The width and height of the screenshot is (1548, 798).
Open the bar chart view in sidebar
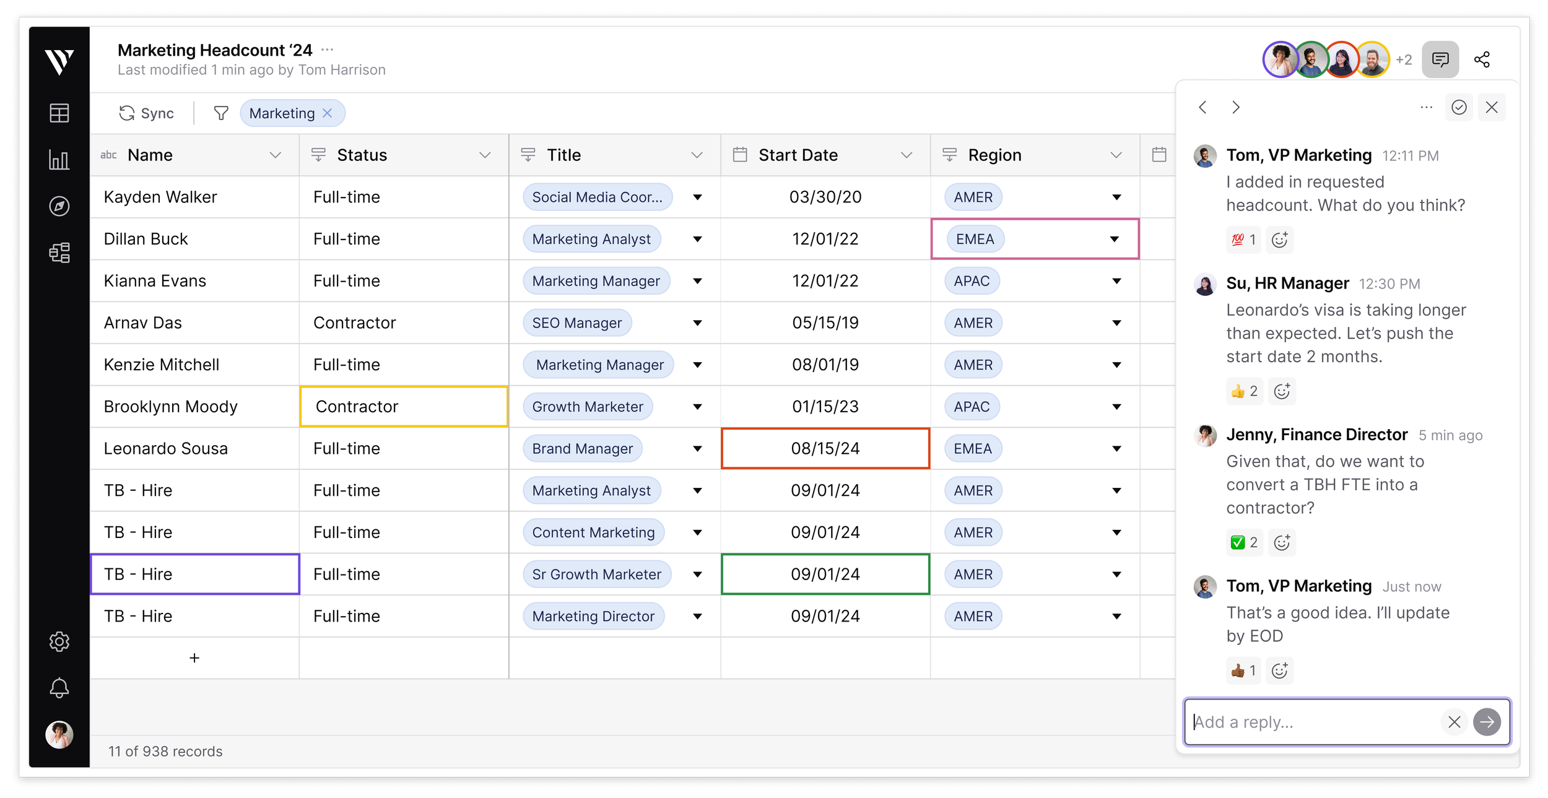(x=59, y=160)
